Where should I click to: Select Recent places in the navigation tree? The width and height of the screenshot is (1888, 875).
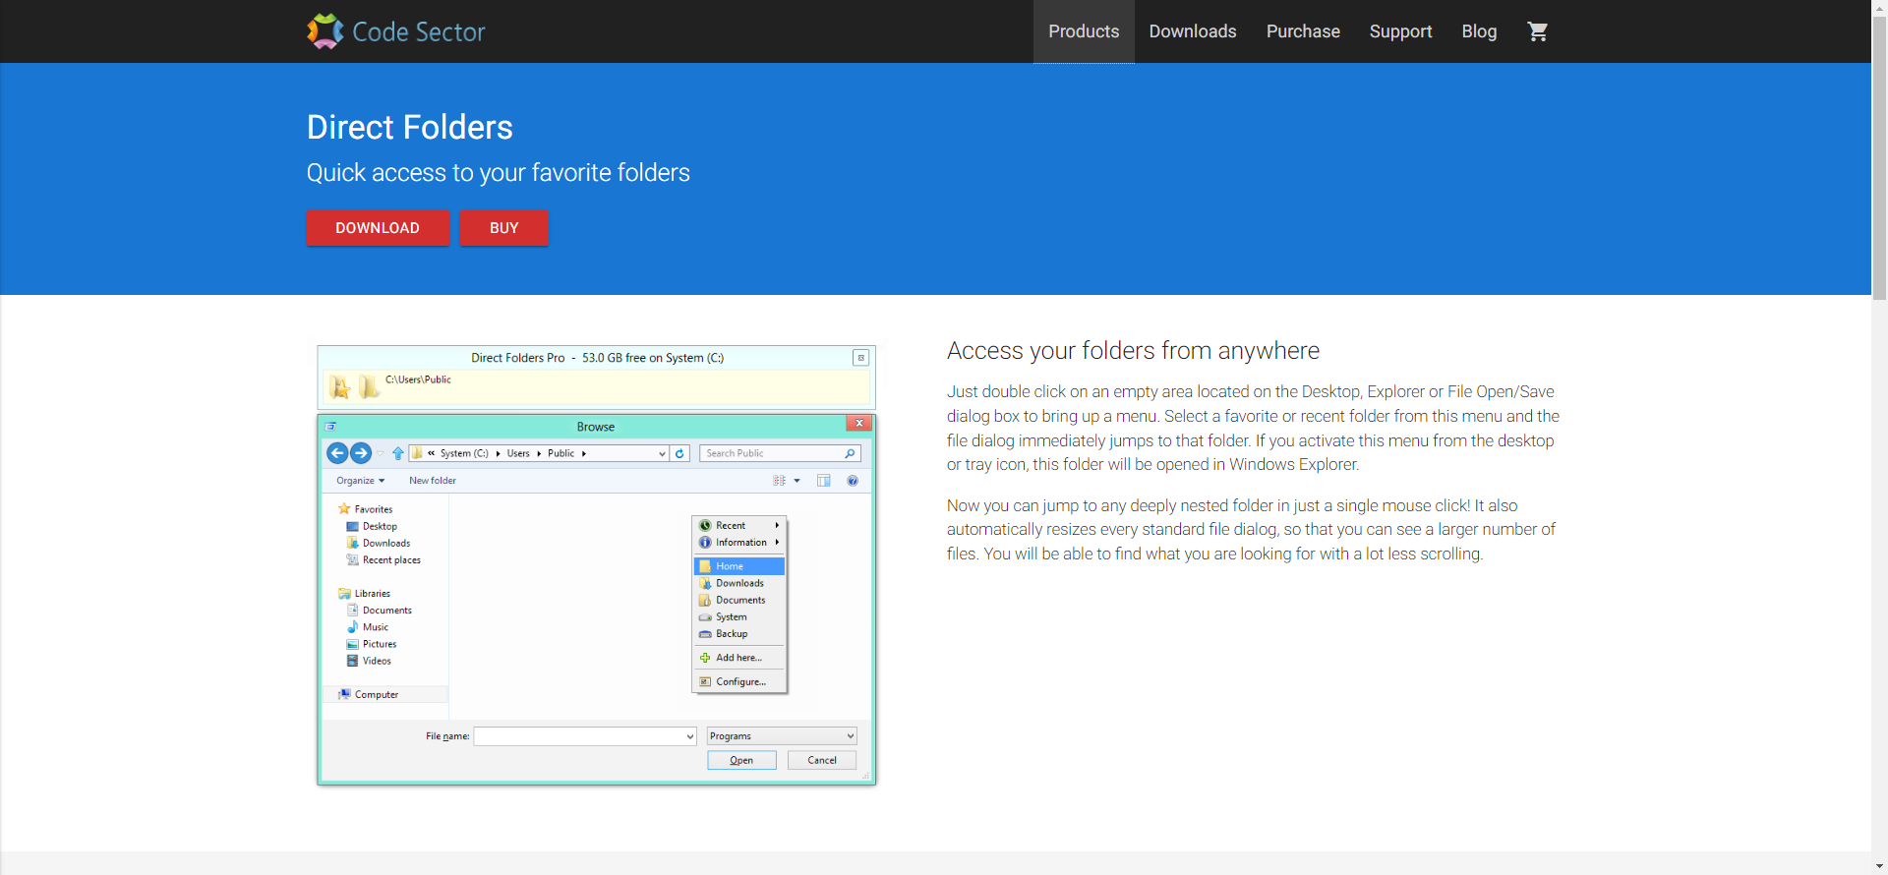tap(383, 560)
